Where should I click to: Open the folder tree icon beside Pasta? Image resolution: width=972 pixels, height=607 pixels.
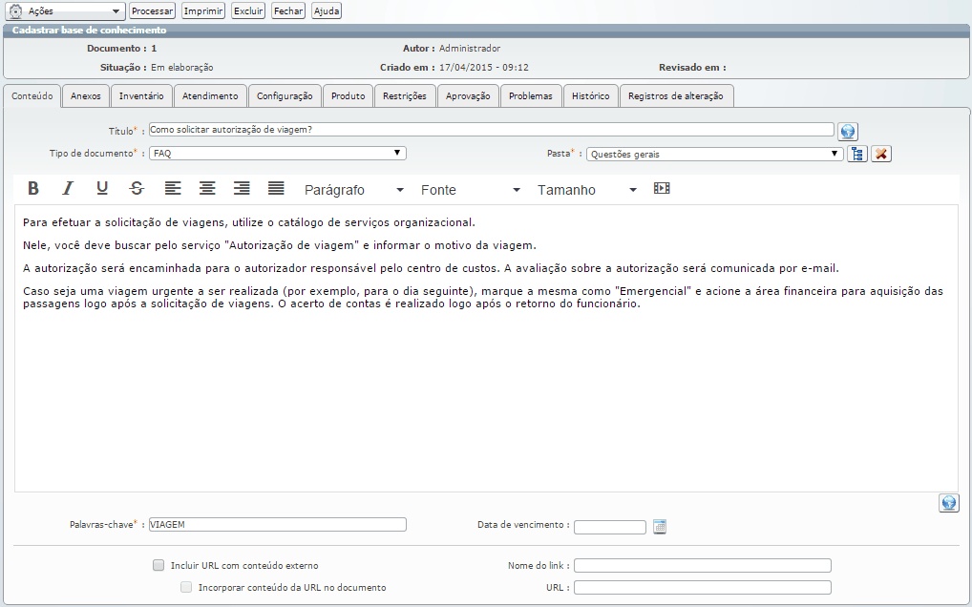click(857, 154)
